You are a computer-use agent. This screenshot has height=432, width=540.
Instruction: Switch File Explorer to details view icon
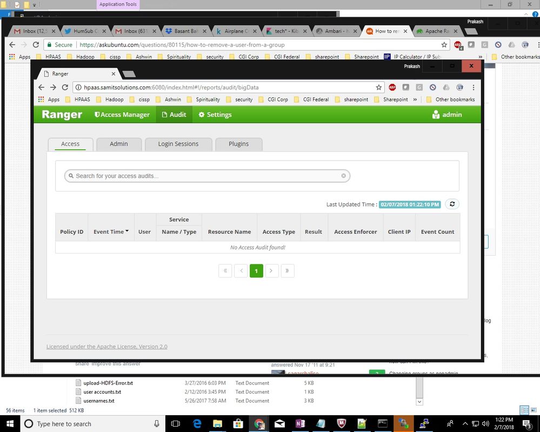(x=524, y=410)
